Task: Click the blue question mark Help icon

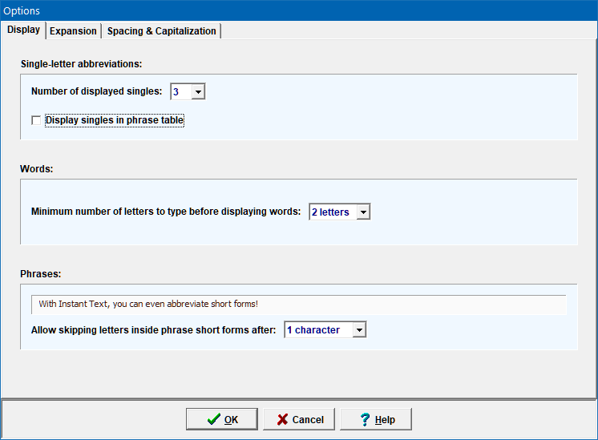Action: click(x=365, y=419)
